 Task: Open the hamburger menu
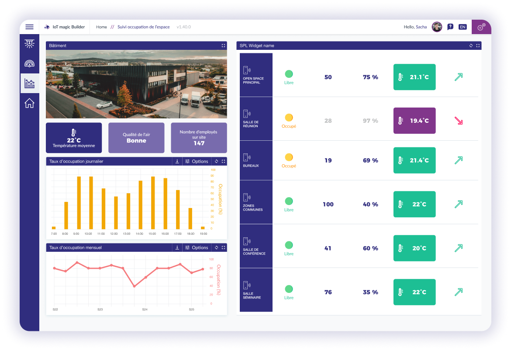click(x=29, y=27)
